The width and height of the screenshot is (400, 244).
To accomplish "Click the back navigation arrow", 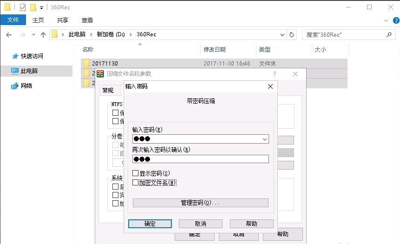I will 9,35.
